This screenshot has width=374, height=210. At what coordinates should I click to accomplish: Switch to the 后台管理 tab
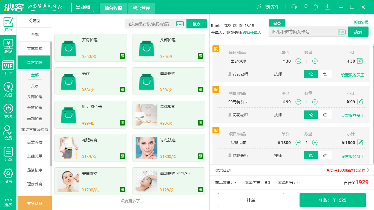(x=141, y=8)
